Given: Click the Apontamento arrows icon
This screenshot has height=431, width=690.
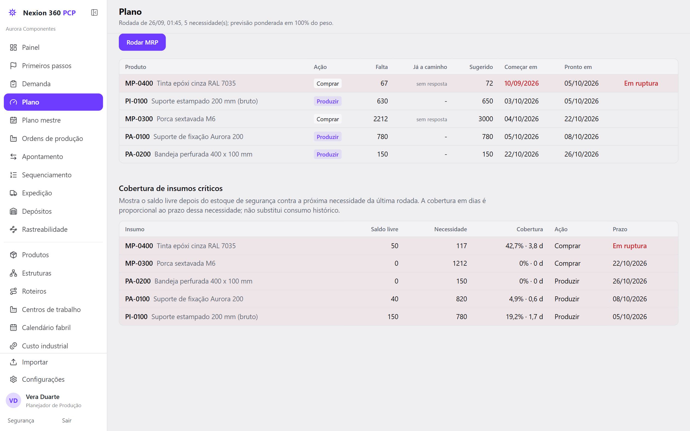Looking at the screenshot, I should pos(13,157).
